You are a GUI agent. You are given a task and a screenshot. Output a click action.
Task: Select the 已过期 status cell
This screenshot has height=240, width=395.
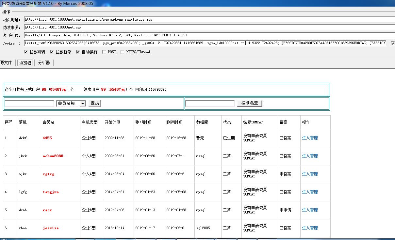[229, 138]
